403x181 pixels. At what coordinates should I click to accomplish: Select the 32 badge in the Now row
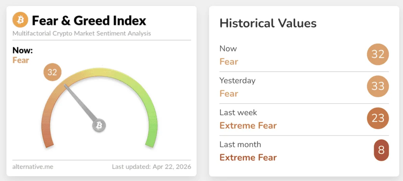[378, 54]
